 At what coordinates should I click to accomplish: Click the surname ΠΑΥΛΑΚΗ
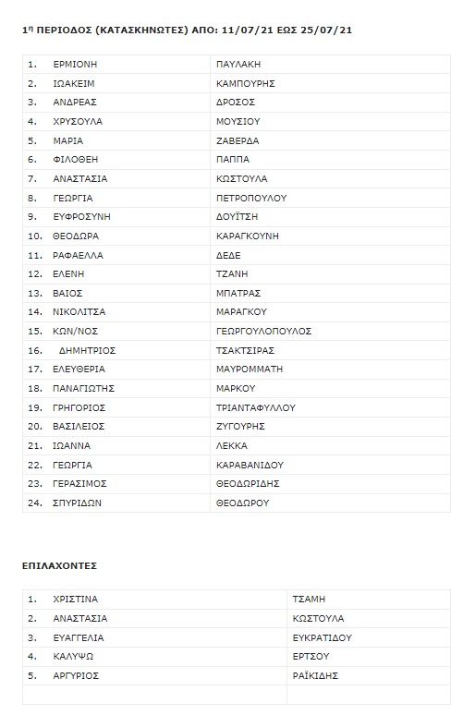(238, 65)
